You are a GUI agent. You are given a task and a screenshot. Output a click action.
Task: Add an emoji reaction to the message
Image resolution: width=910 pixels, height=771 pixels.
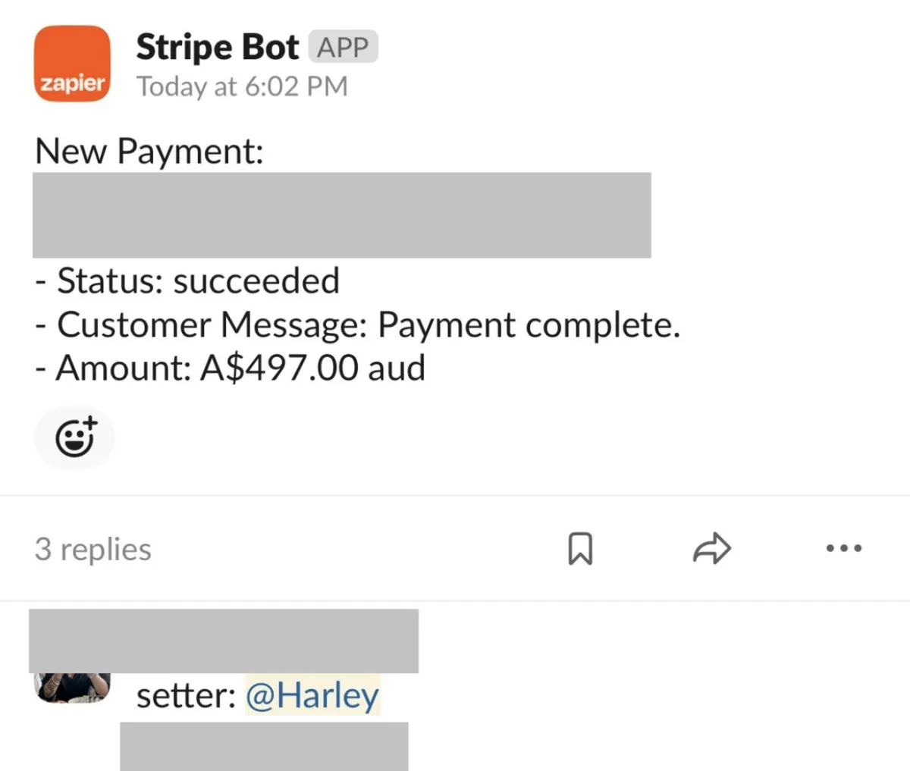tap(75, 437)
